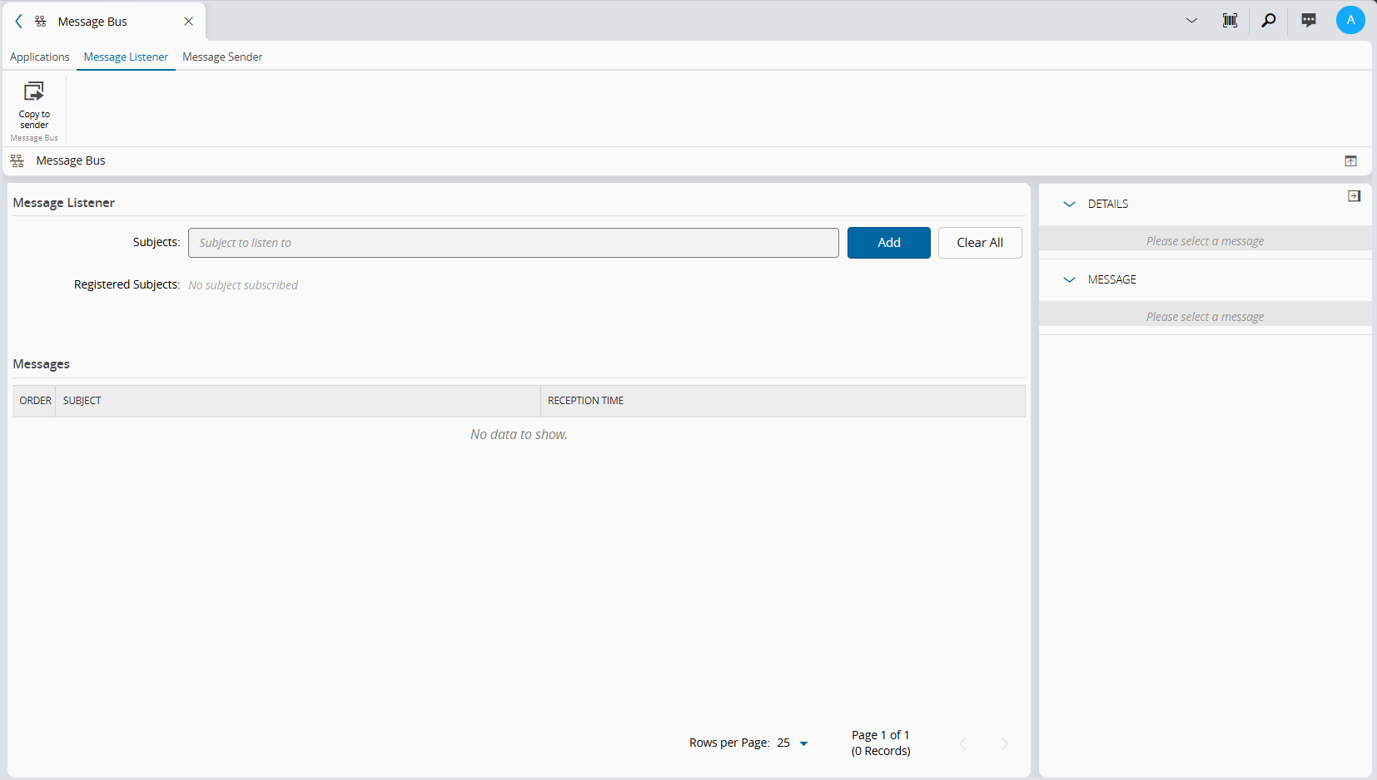Click the 'No subject subscribed' text
The height and width of the screenshot is (780, 1377).
pos(243,285)
